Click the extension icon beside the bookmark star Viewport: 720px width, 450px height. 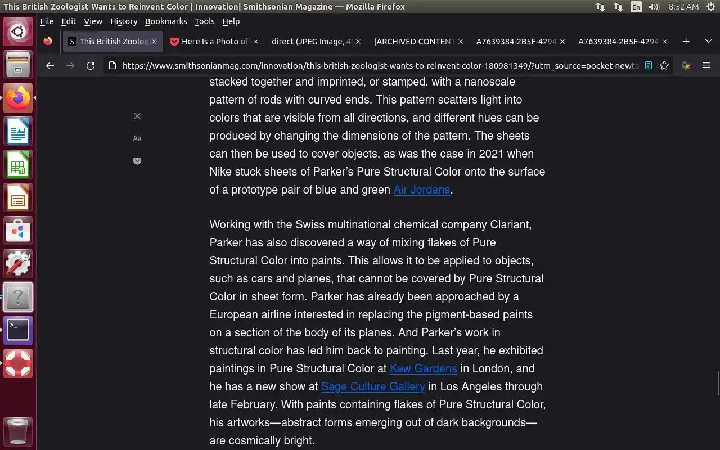tap(686, 65)
